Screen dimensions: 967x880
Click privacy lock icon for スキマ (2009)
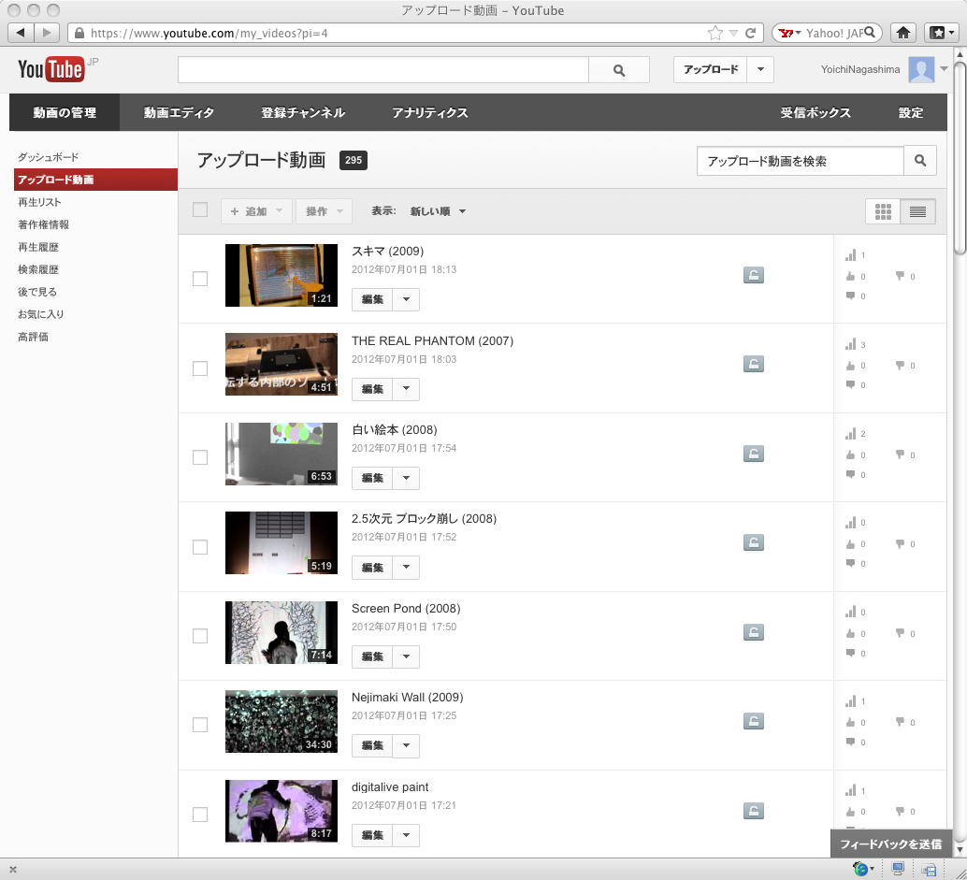point(753,275)
